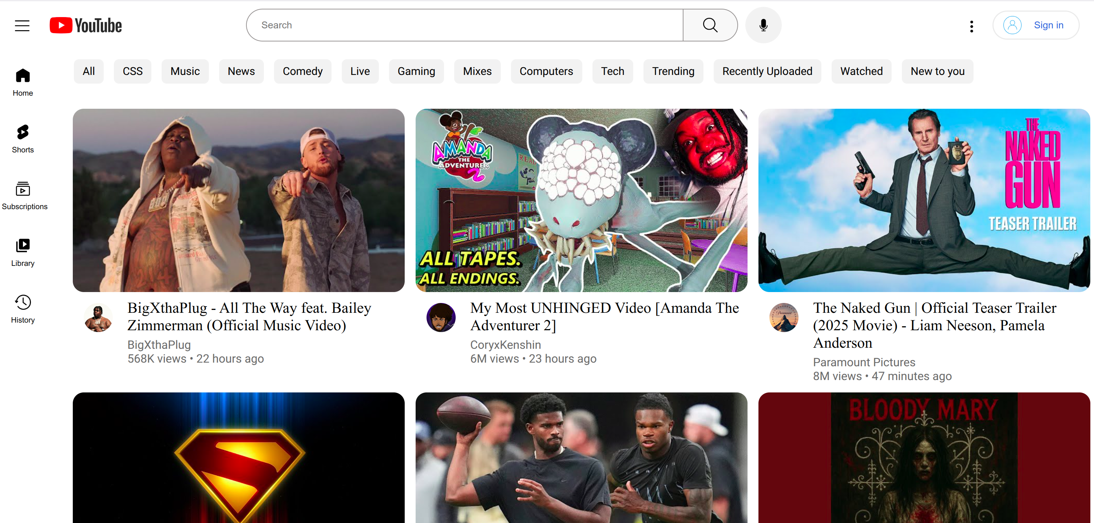
Task: Open the Superman logo video thumbnail
Action: pyautogui.click(x=239, y=458)
